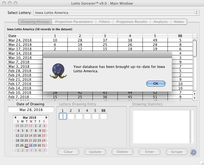Click the Drawing Statistics panel scrollbar
Viewport: 204px width, 165px height.
tap(192, 127)
